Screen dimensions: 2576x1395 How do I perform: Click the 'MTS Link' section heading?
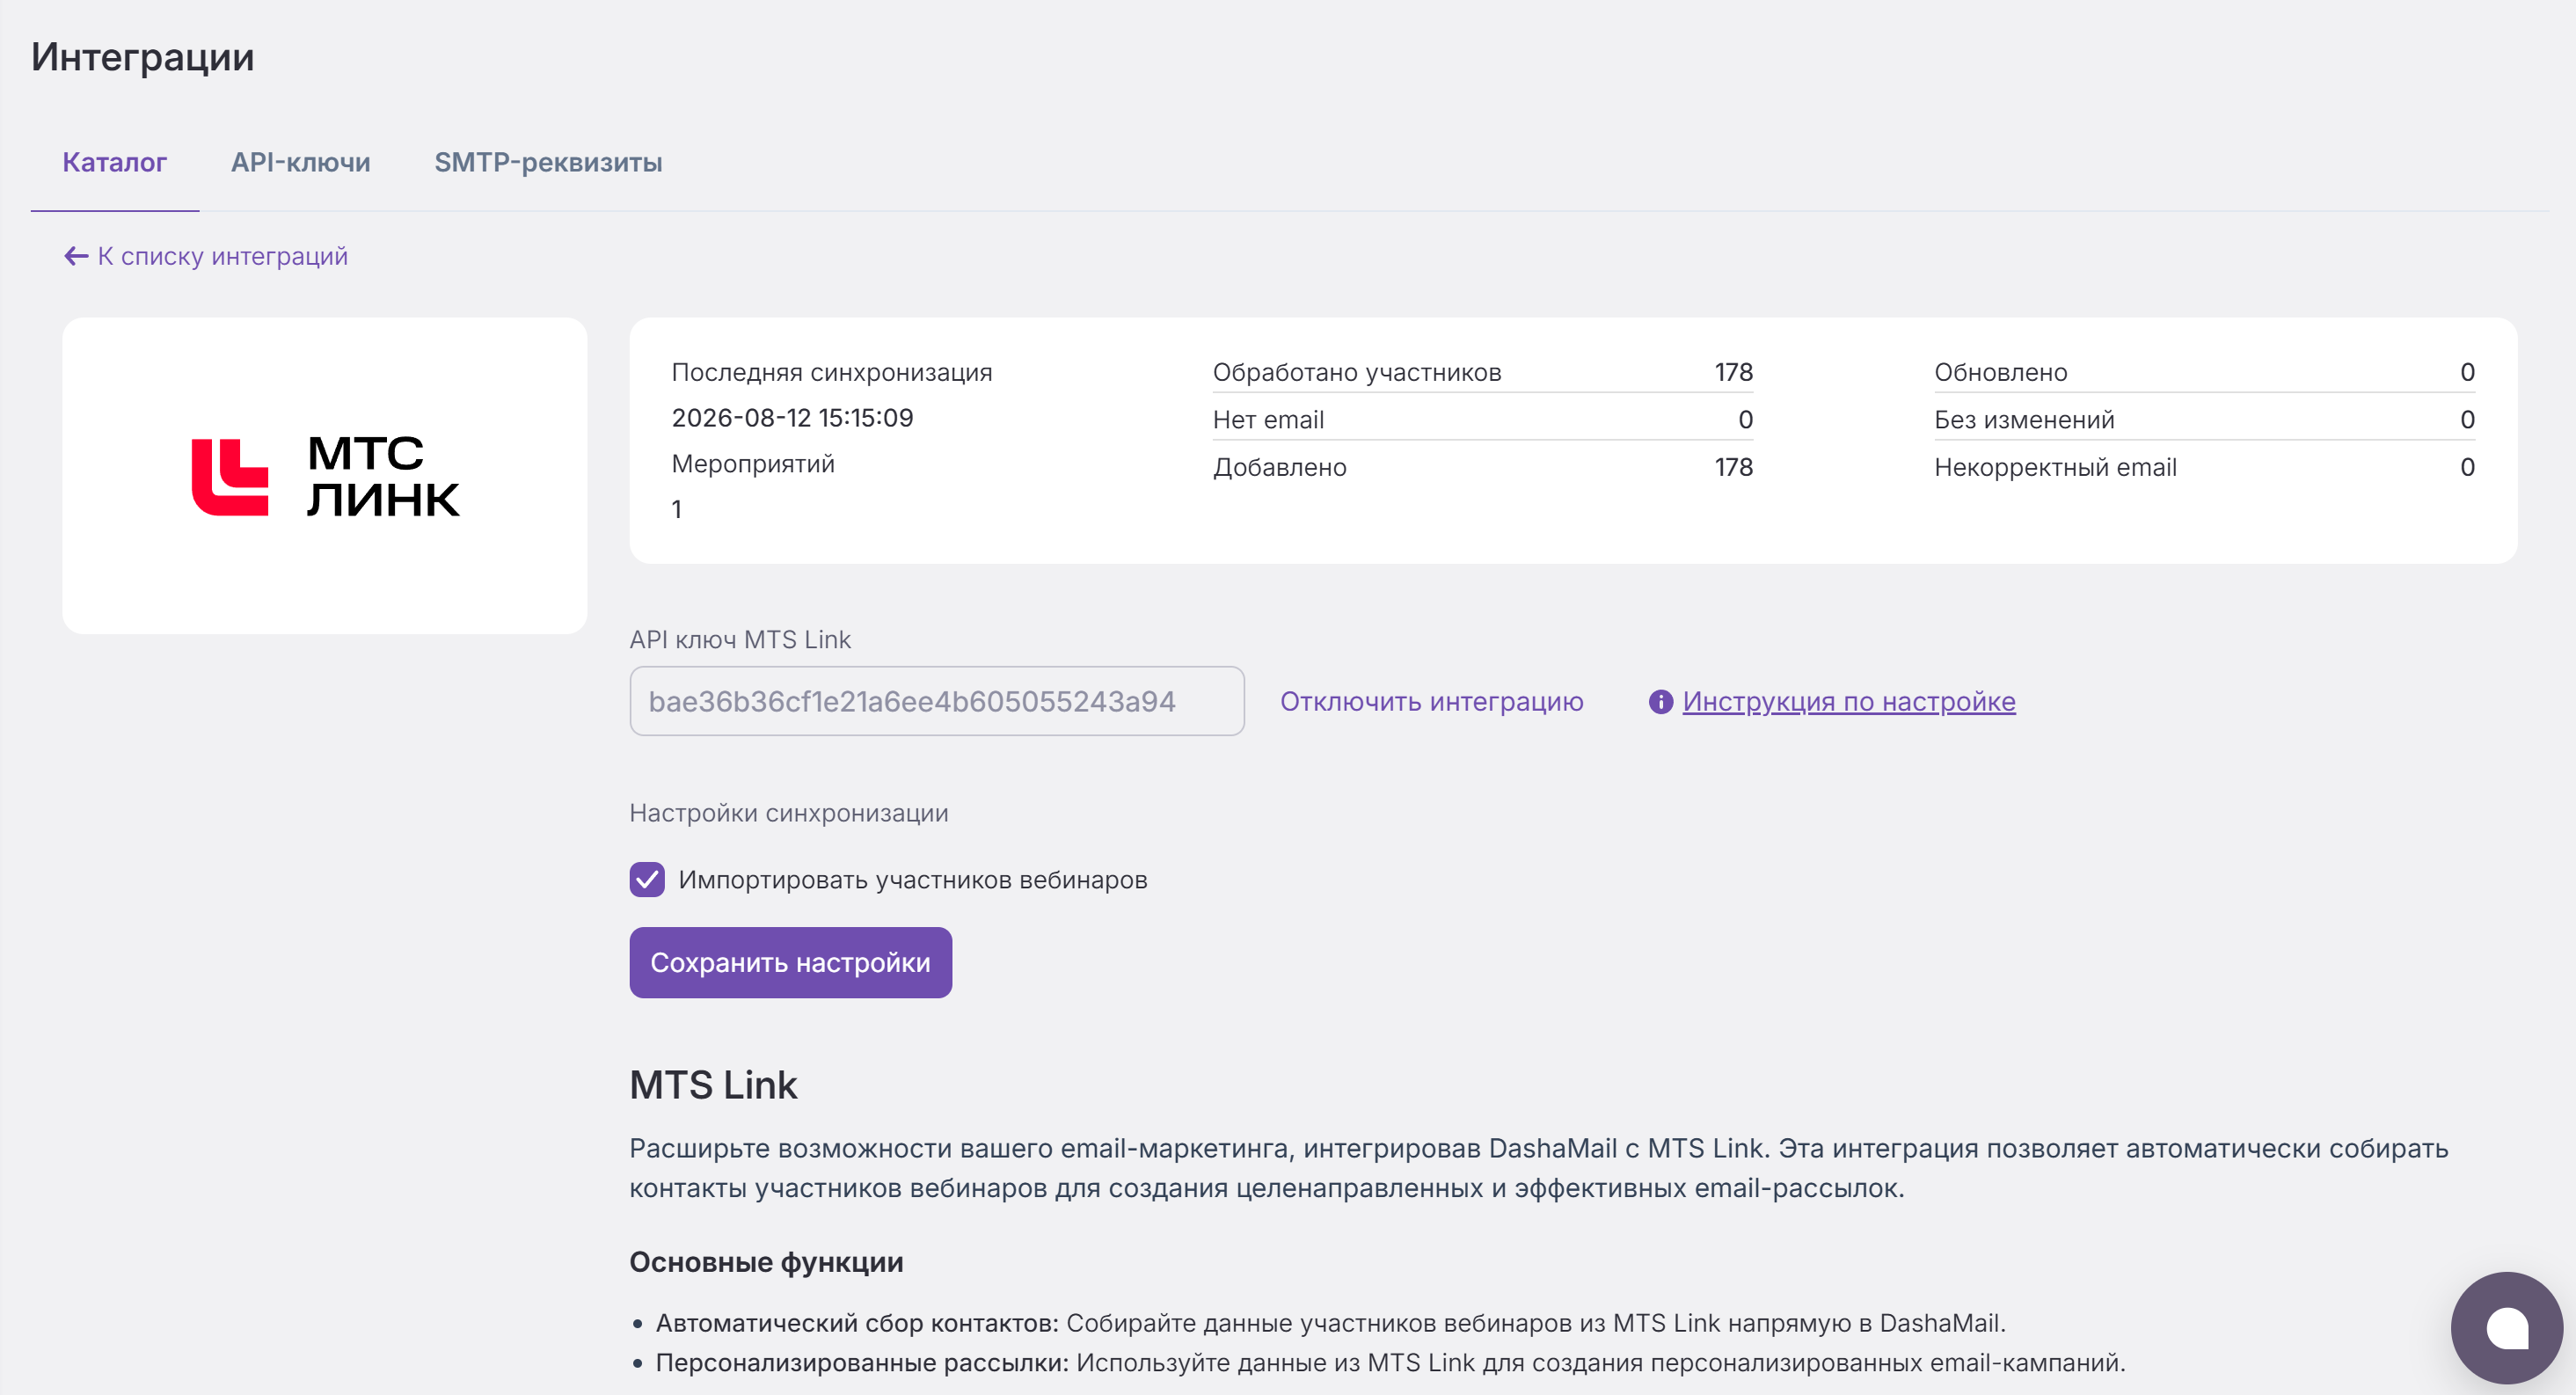[713, 1085]
